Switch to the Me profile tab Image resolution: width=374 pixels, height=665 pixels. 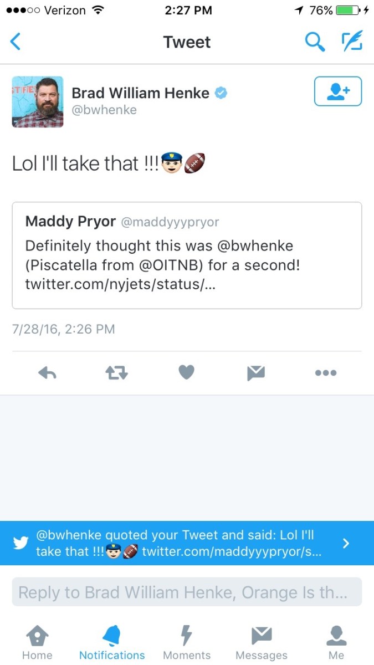point(336,643)
